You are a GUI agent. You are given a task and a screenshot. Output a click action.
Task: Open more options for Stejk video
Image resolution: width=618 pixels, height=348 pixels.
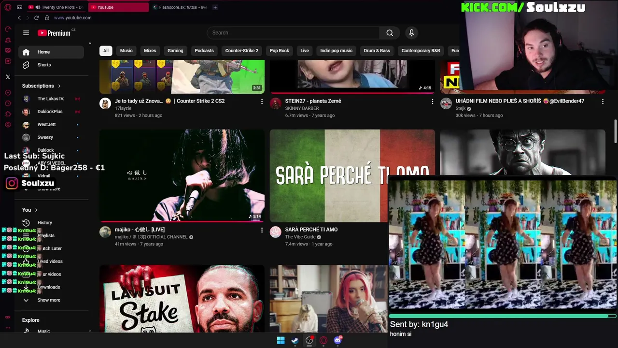(603, 101)
